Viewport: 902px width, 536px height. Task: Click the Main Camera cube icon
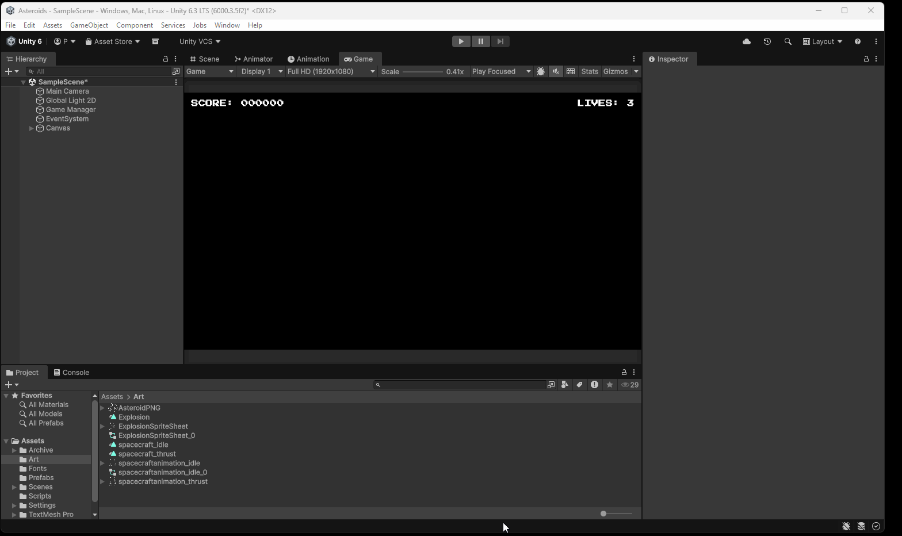40,91
